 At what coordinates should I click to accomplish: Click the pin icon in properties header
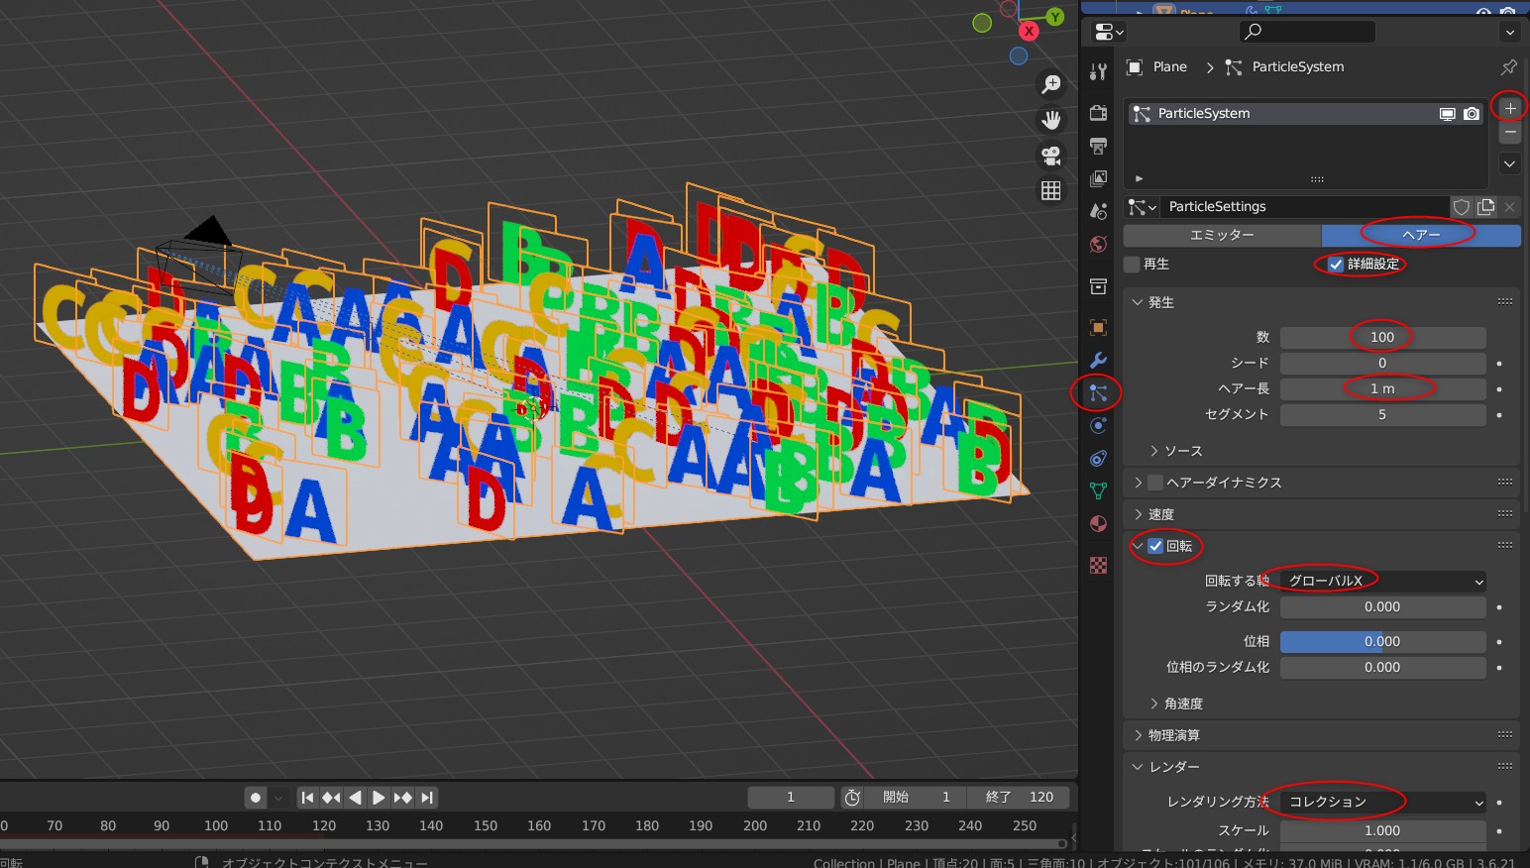[1508, 67]
